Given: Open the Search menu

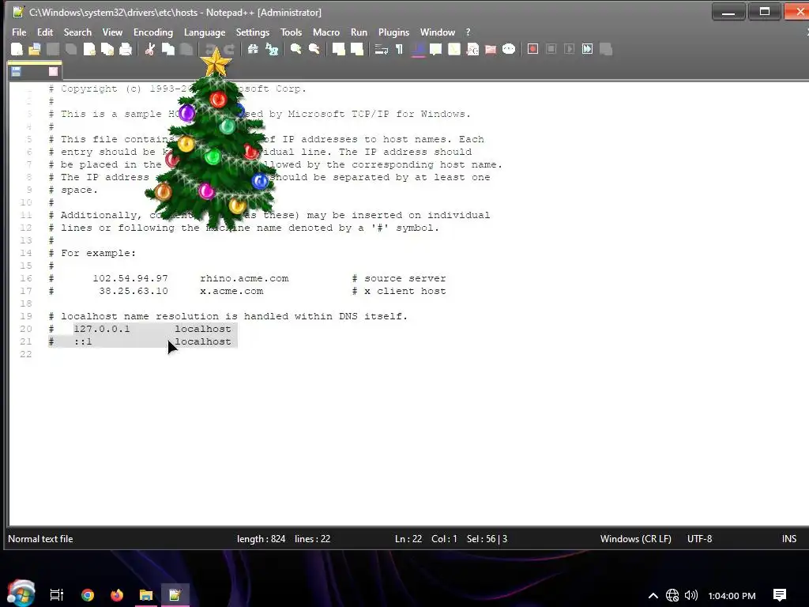Looking at the screenshot, I should [x=77, y=32].
